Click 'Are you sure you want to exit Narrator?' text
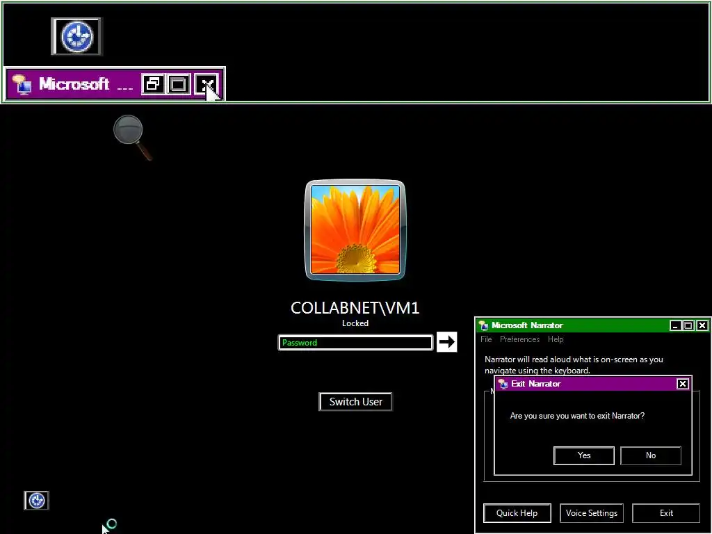Viewport: 712px width, 534px height. (x=577, y=416)
